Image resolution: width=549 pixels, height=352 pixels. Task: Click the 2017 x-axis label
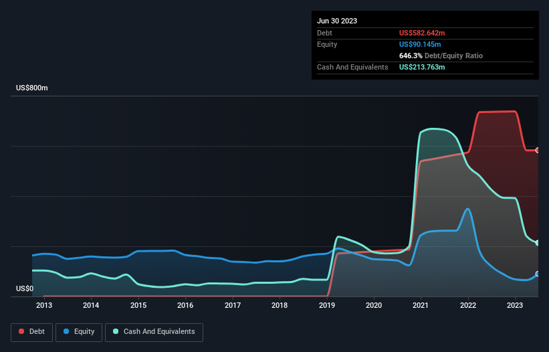coord(233,305)
